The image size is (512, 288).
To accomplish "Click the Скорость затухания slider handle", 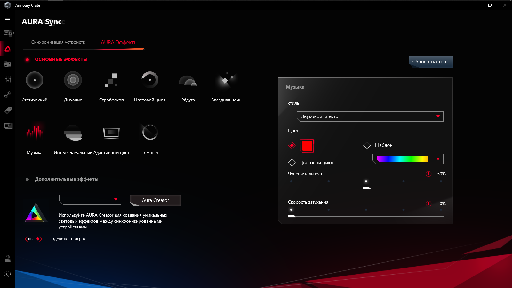I will tap(292, 216).
